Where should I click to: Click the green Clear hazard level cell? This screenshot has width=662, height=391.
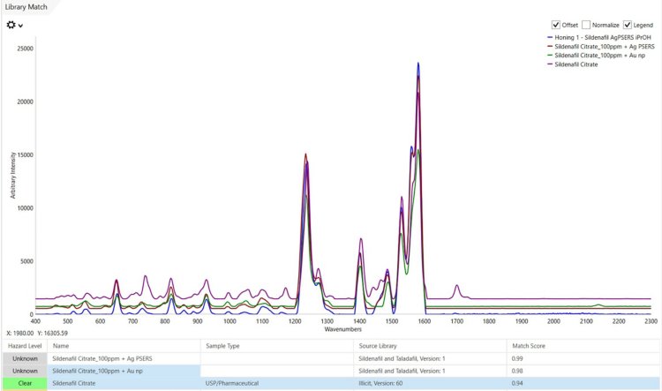(25, 383)
